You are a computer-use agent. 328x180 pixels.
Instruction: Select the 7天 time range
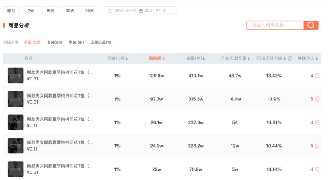click(x=31, y=11)
